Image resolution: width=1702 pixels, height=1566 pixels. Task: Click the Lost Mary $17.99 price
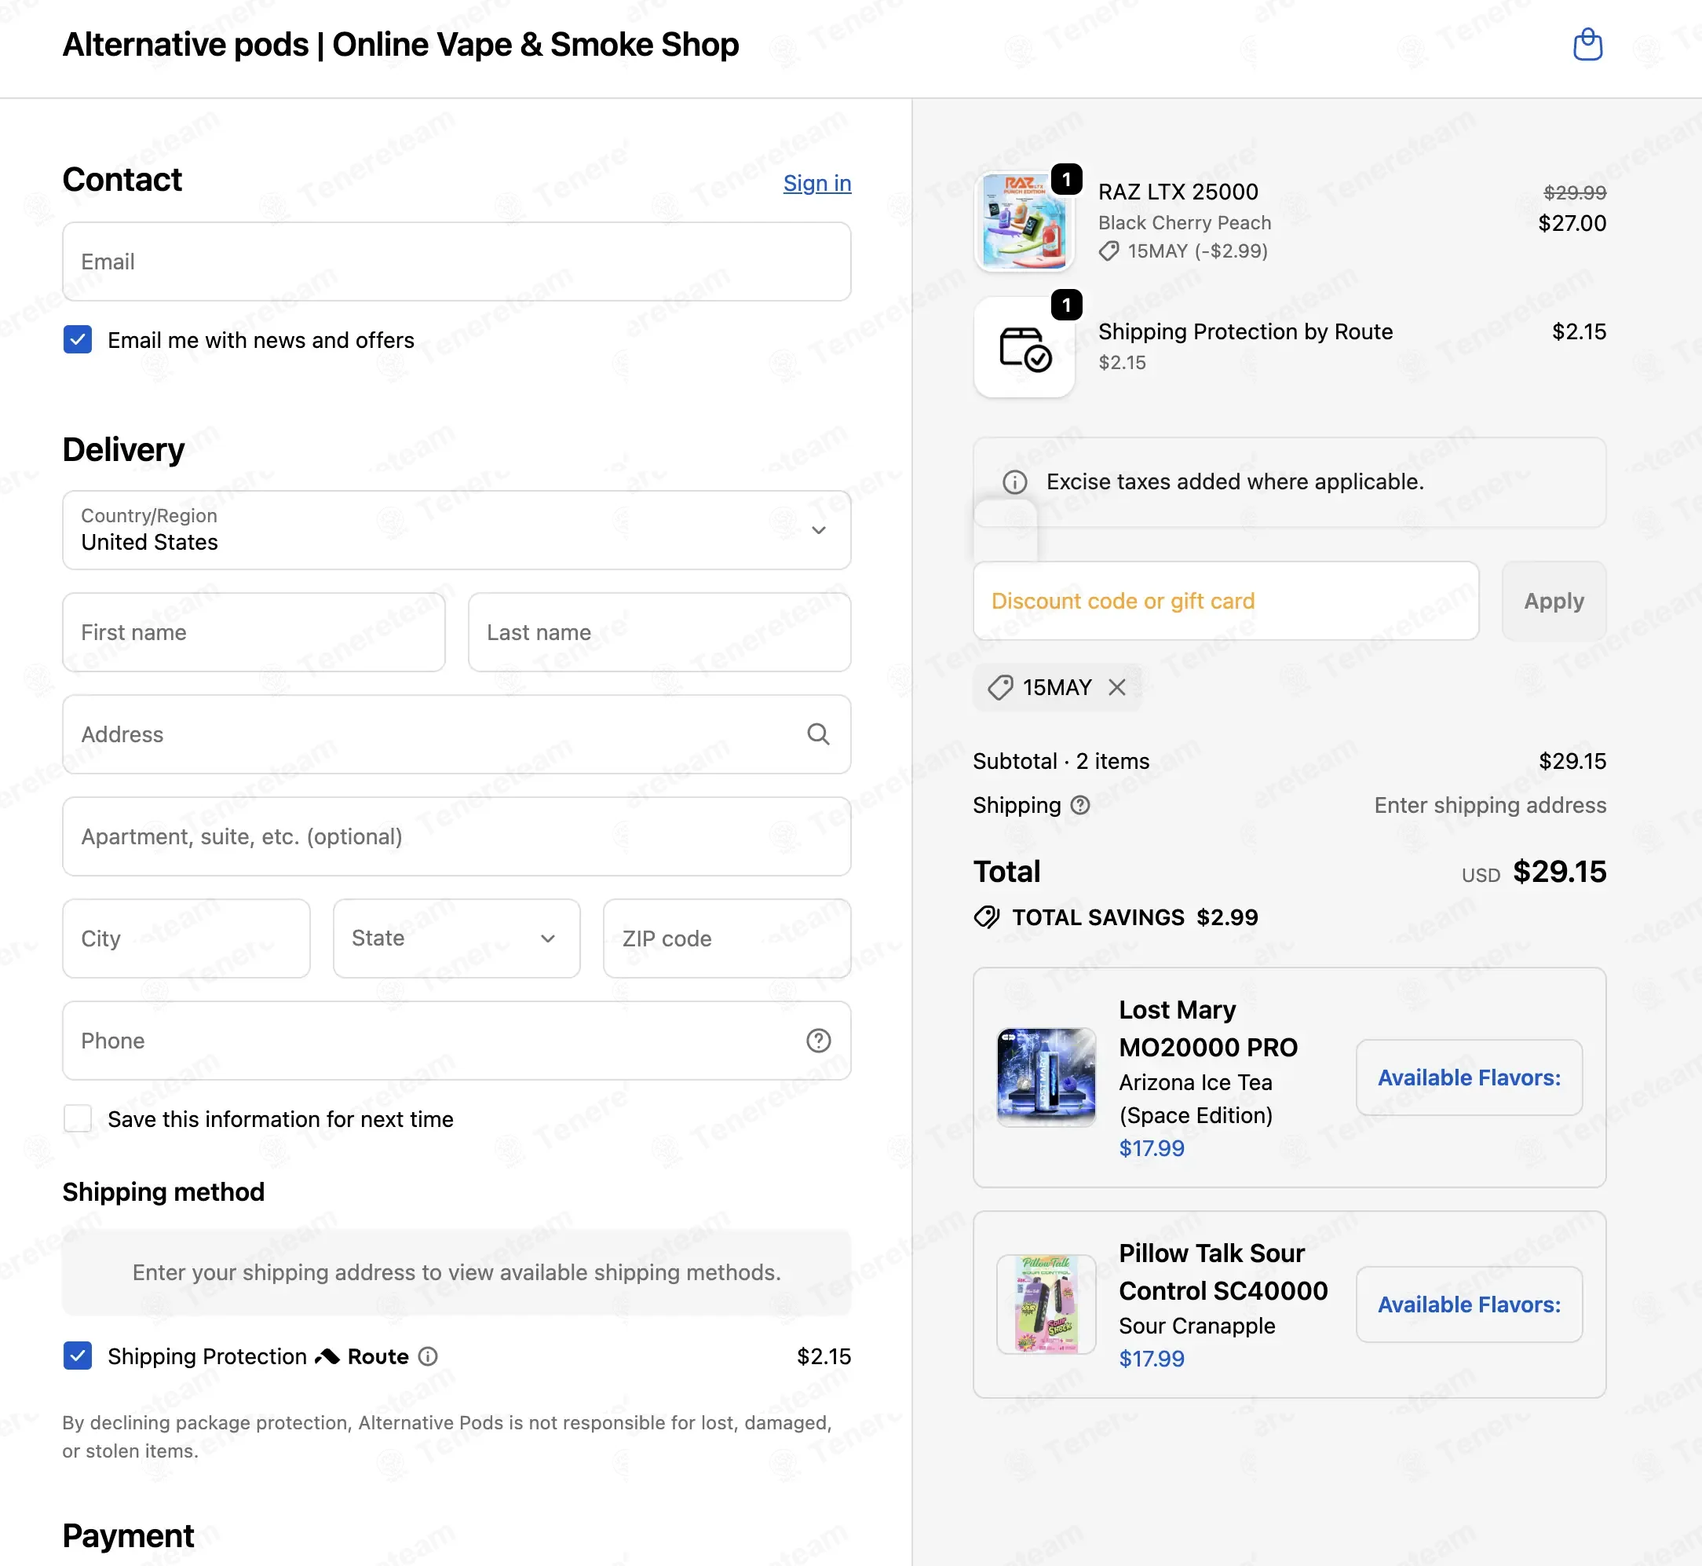(1152, 1148)
